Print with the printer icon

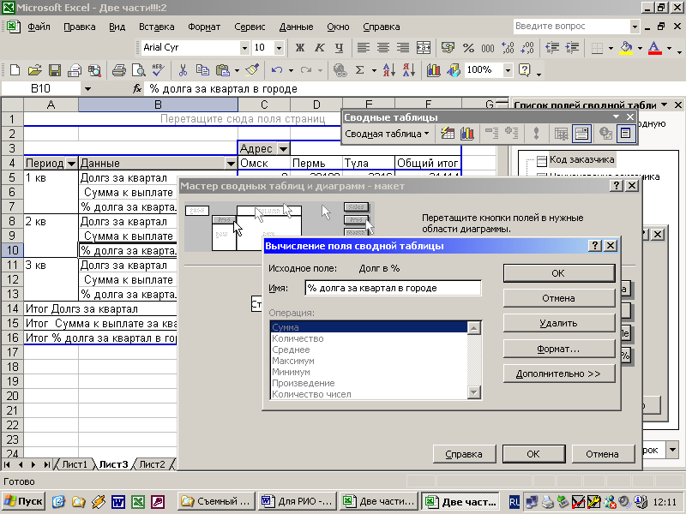pos(118,70)
